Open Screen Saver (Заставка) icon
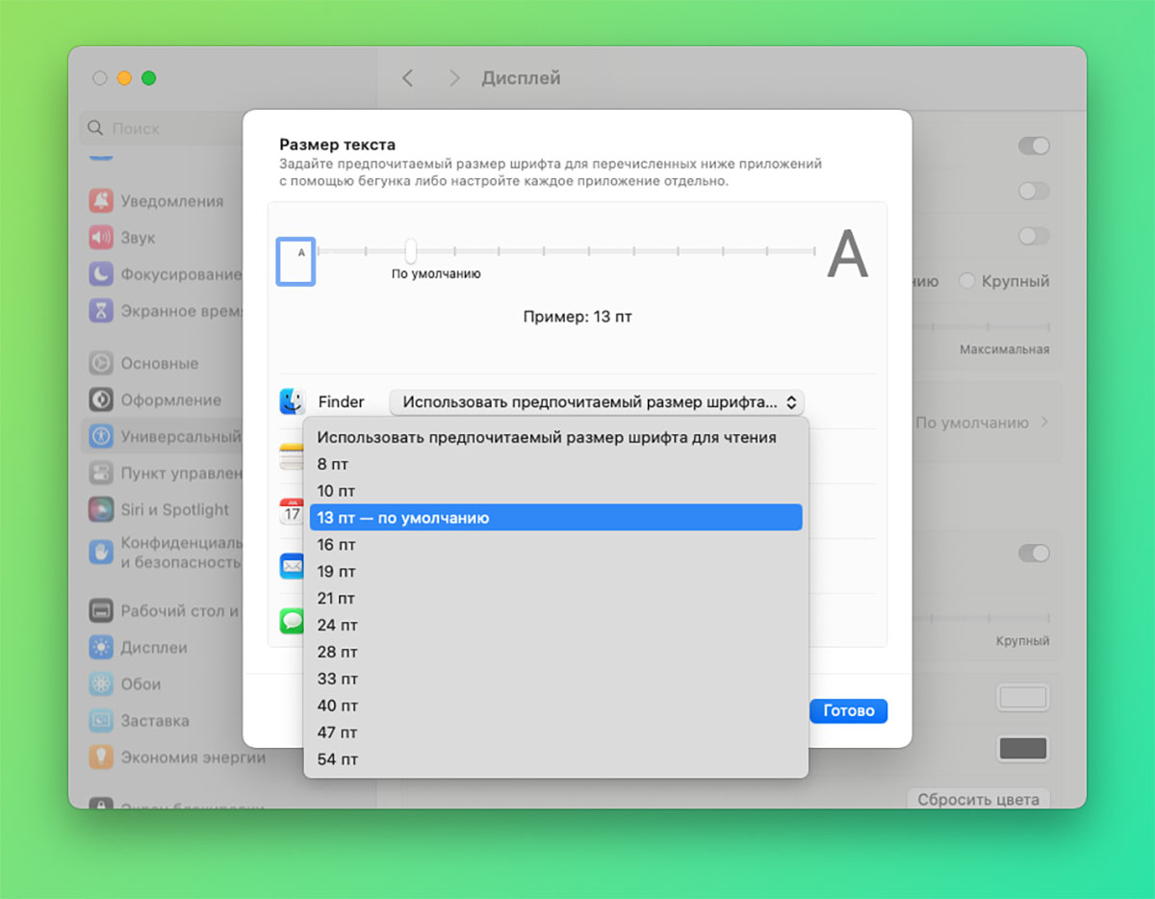The image size is (1155, 899). [101, 720]
